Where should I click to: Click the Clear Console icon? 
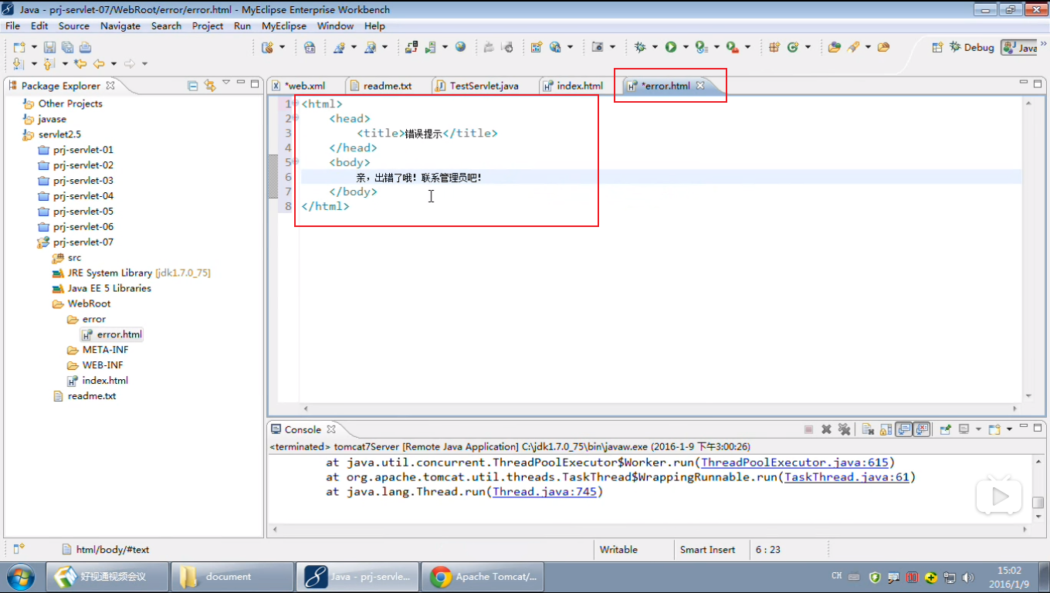(x=868, y=429)
